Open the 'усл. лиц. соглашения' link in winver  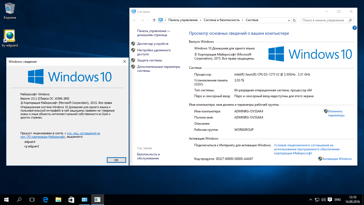click(x=83, y=133)
